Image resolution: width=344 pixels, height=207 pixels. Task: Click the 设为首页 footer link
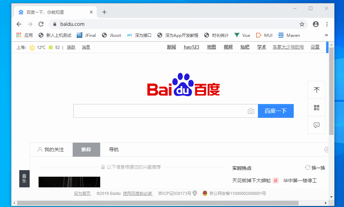pos(82,193)
